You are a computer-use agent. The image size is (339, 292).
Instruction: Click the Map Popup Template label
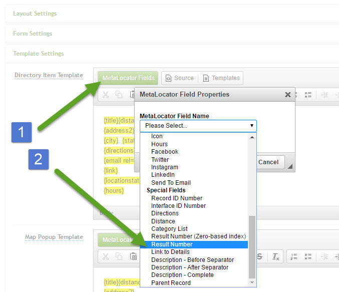[54, 237]
